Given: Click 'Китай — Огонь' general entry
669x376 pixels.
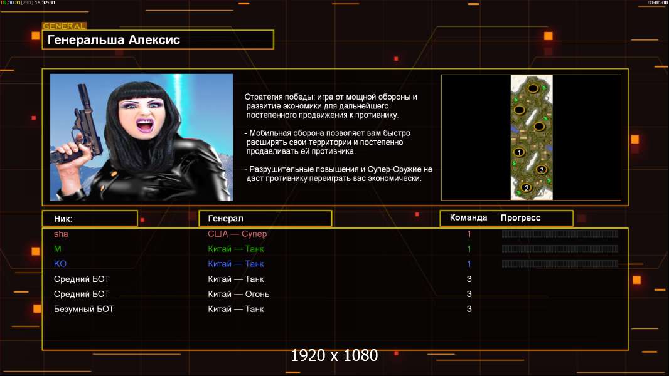Looking at the screenshot, I should click(x=239, y=294).
